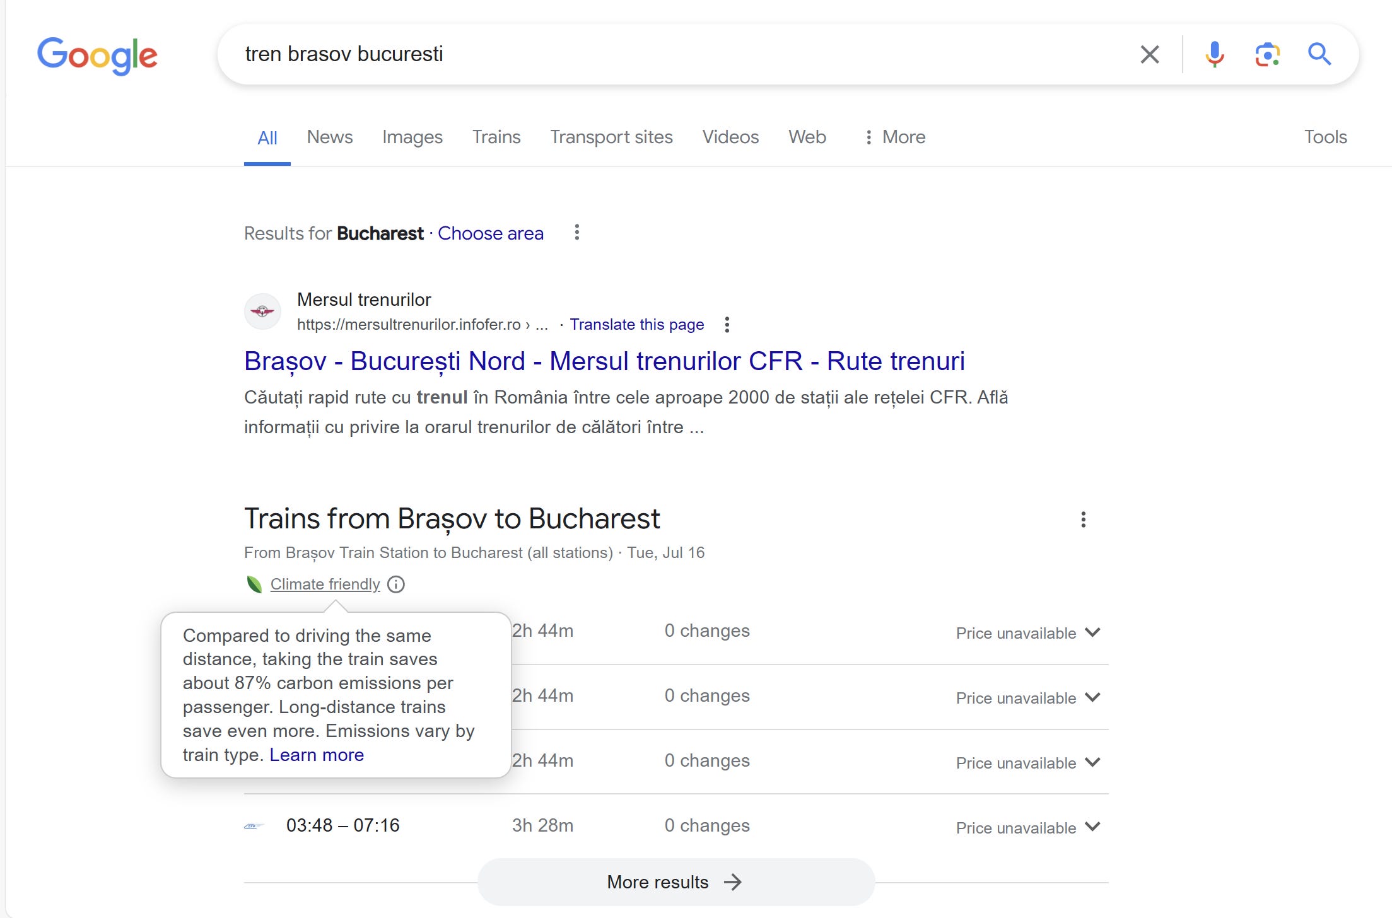
Task: Expand third 2h 44m train Price unavailable chevron
Action: click(1093, 762)
